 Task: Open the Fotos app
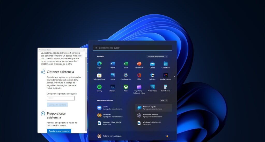pos(113,76)
